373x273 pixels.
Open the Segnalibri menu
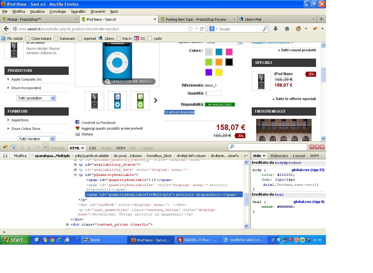78,11
